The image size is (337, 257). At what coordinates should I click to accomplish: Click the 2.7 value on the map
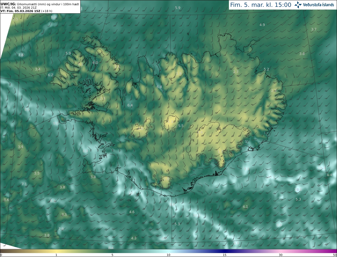[x=236, y=72]
